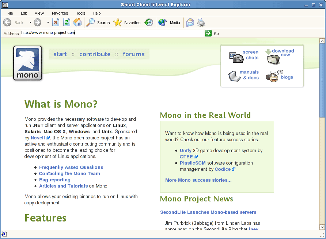The width and height of the screenshot is (326, 239).
Task: Open SecondLife Launches Mono-based servers link
Action: tap(208, 212)
